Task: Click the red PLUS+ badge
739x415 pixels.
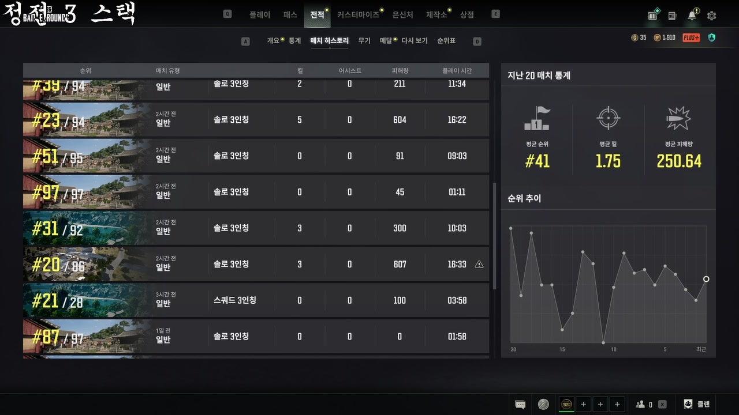Action: (691, 37)
